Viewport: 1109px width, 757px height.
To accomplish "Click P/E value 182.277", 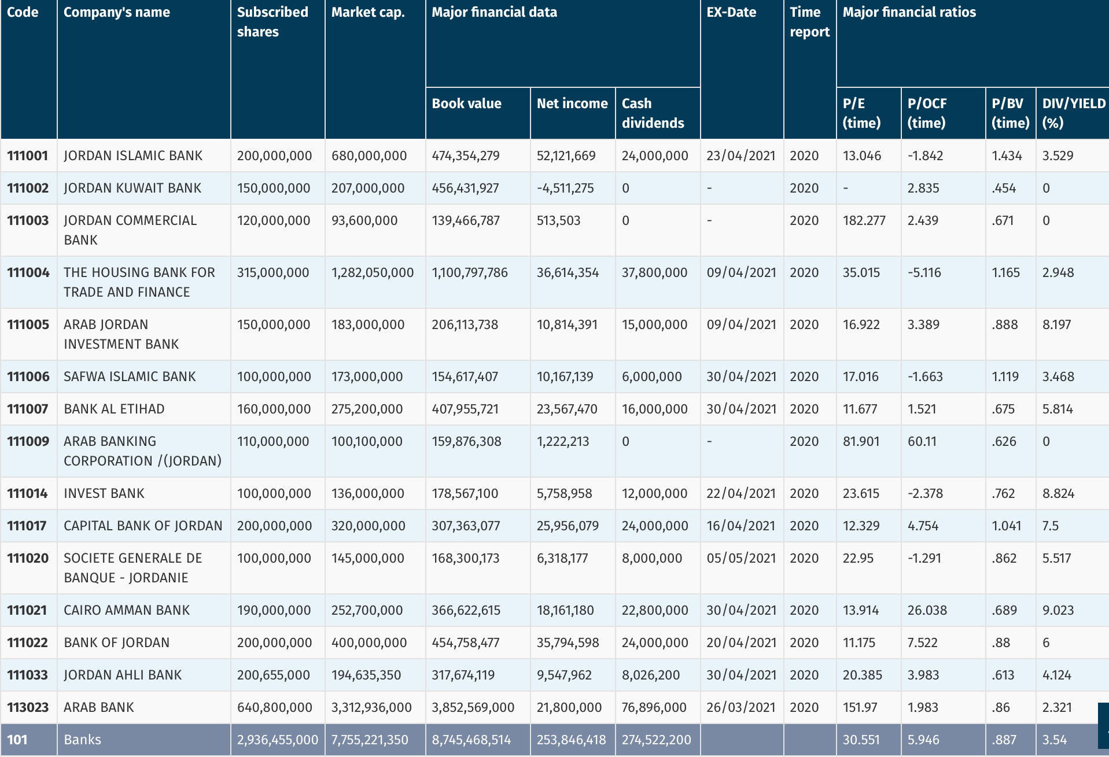I will 864,220.
